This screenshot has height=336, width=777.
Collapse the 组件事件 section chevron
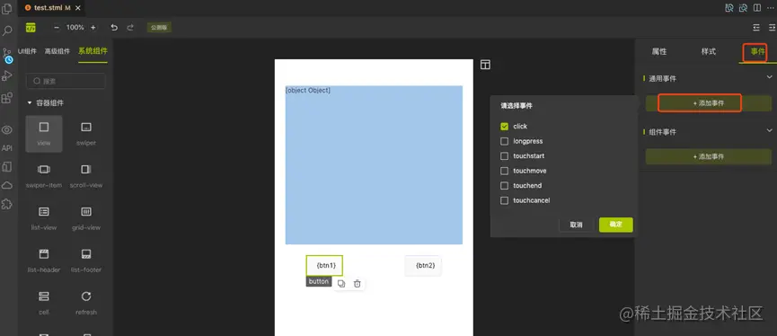point(769,130)
